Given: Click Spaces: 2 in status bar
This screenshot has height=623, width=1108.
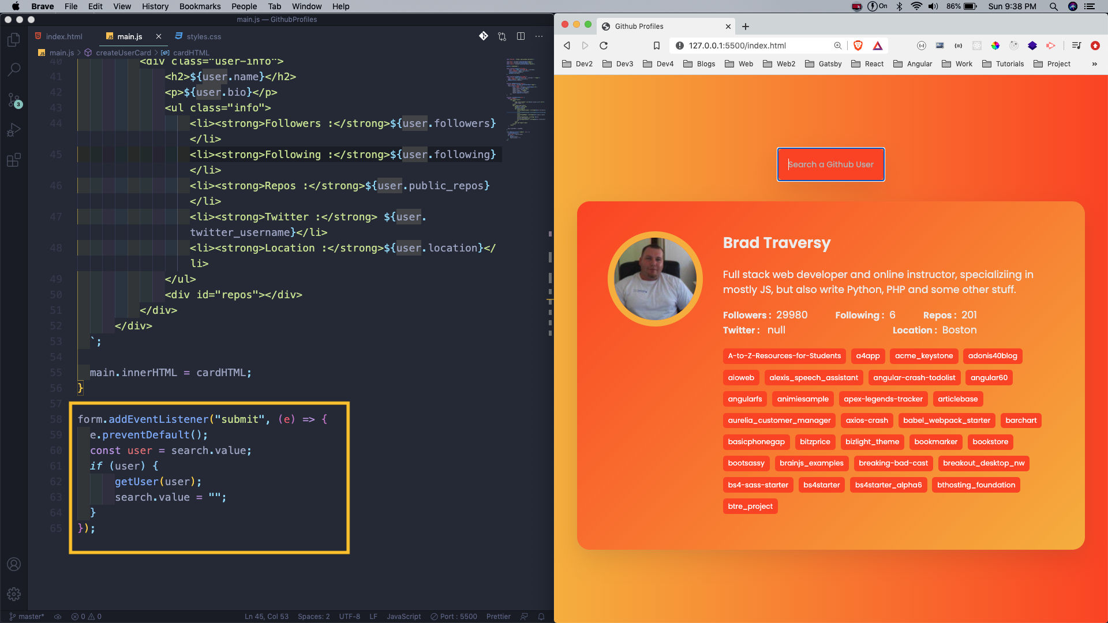Looking at the screenshot, I should pos(313,617).
